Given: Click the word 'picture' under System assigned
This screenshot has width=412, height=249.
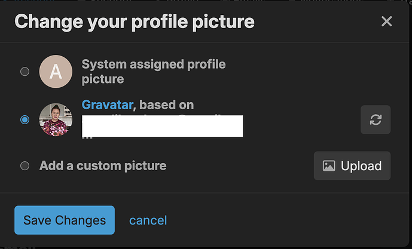Looking at the screenshot, I should (102, 79).
